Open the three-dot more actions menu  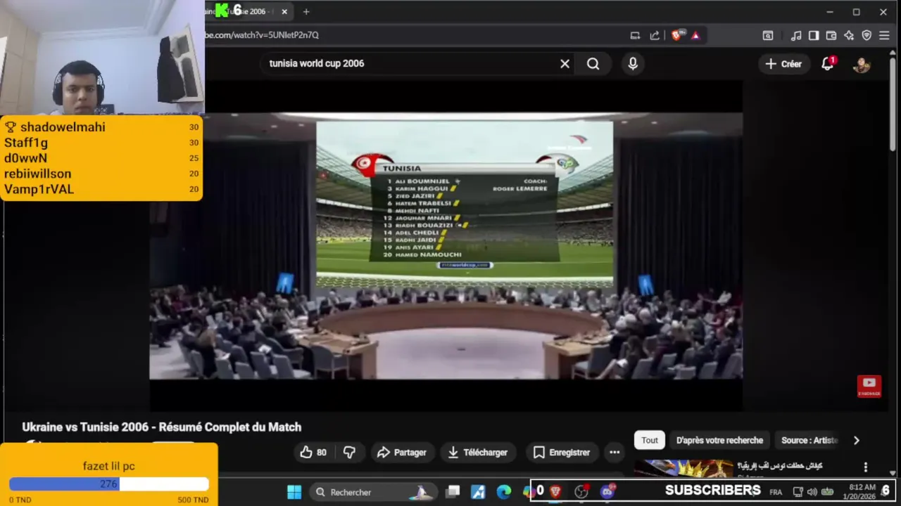click(615, 453)
